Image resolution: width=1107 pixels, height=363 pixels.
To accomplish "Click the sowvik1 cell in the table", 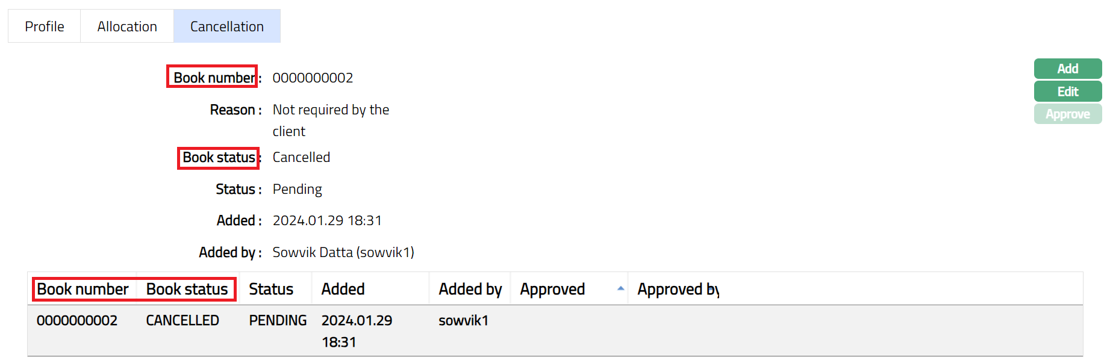I will click(x=463, y=321).
